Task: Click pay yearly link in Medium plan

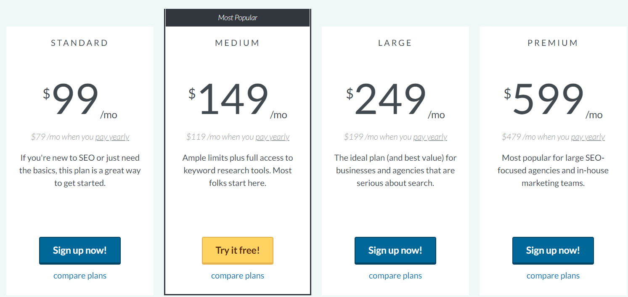Action: [273, 137]
